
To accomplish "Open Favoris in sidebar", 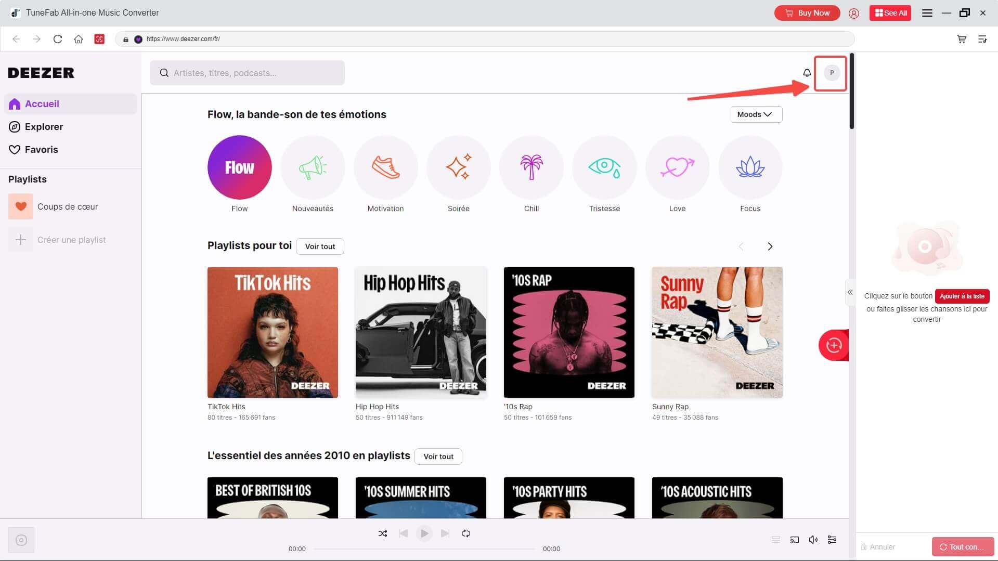I will [x=71, y=150].
